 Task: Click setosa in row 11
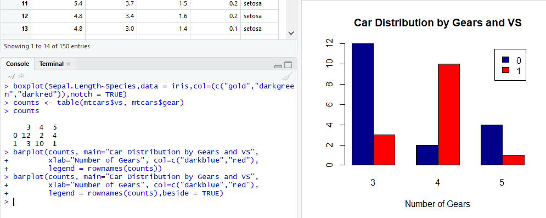252,3
